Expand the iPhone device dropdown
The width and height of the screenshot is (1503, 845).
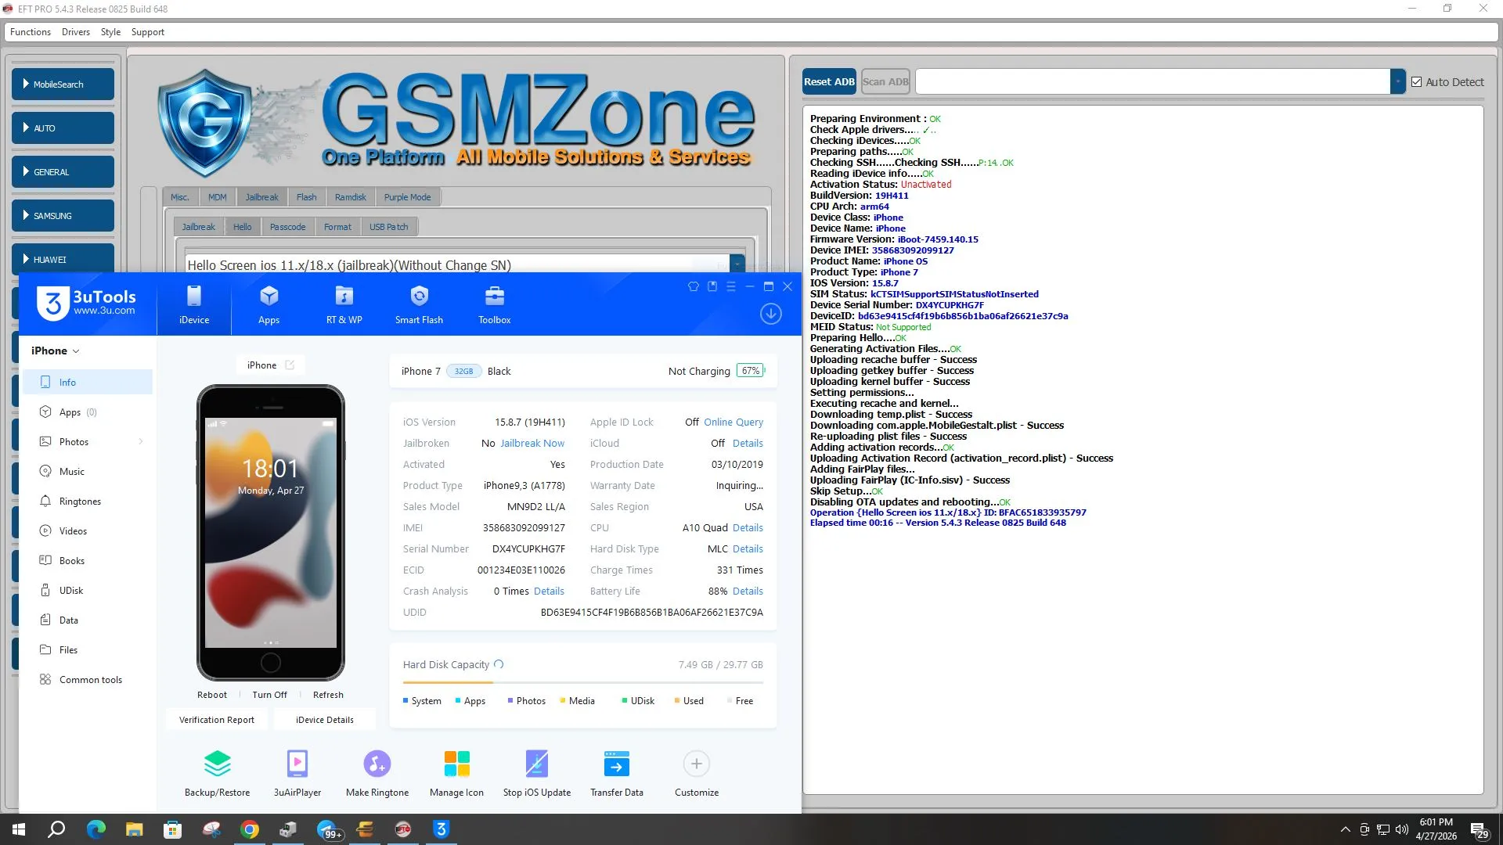56,351
